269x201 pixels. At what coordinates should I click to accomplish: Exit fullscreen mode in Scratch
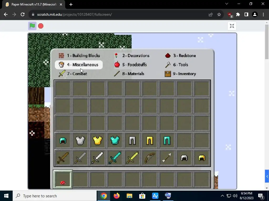click(x=232, y=26)
